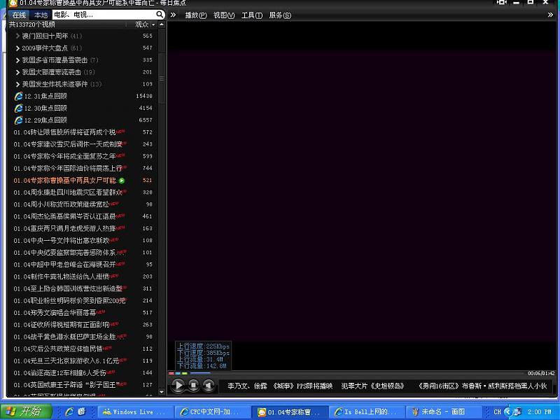
Task: Open the 播放(P) menu
Action: 195,15
